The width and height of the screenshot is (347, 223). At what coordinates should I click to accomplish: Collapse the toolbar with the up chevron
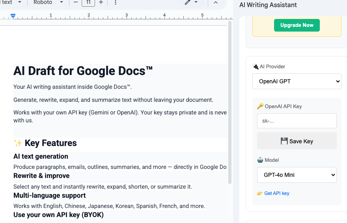coord(215,2)
